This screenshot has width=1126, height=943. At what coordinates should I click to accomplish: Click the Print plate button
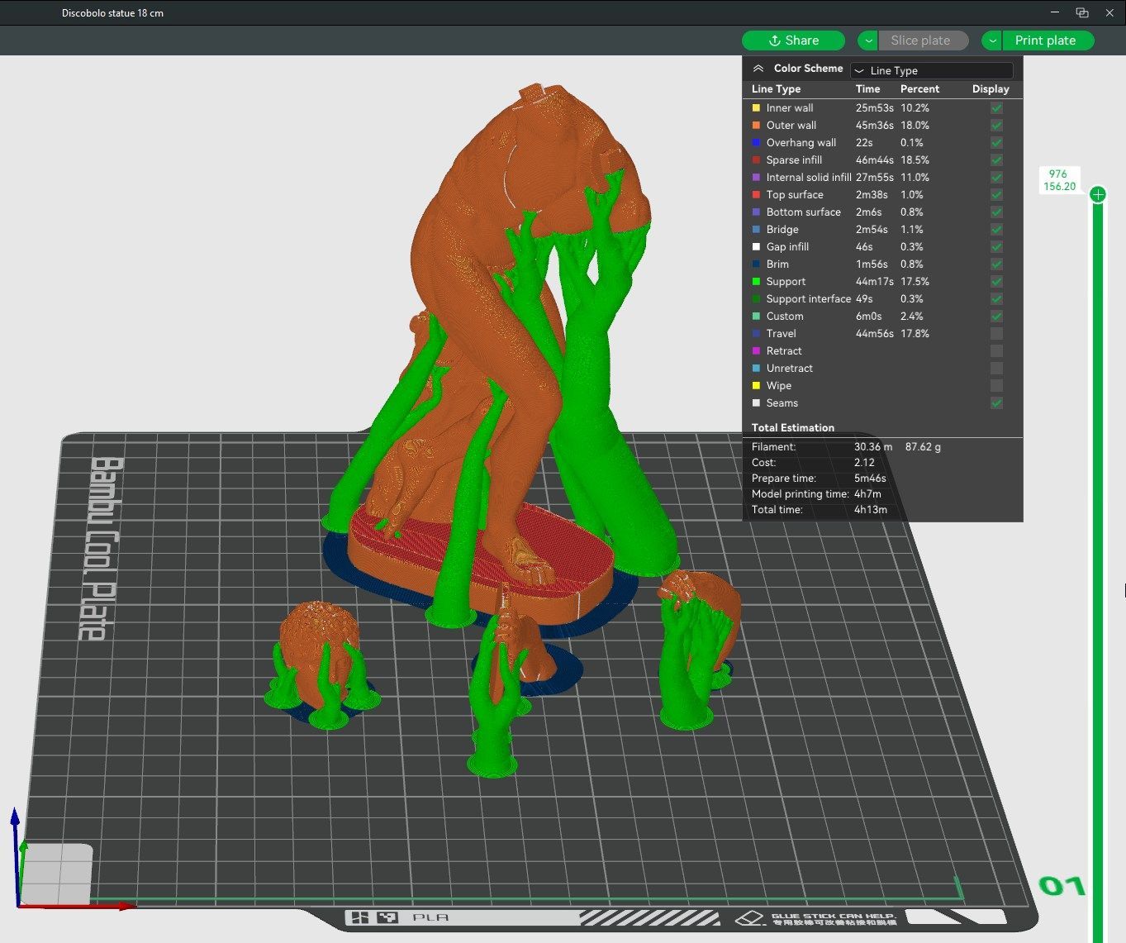[x=1046, y=40]
